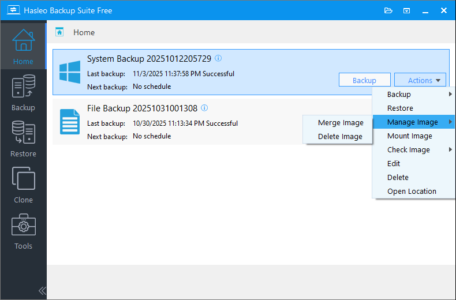Open the Restore section in sidebar

coord(23,139)
